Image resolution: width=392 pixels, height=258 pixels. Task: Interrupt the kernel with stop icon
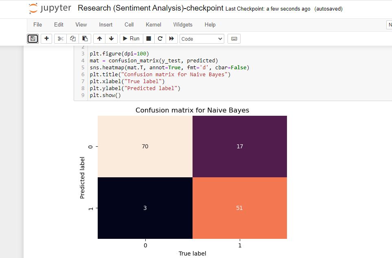[x=149, y=39]
